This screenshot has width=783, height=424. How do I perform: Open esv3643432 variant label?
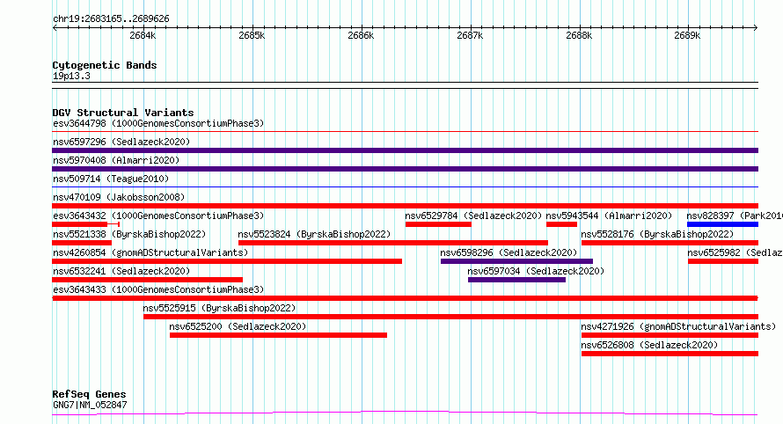tap(158, 216)
